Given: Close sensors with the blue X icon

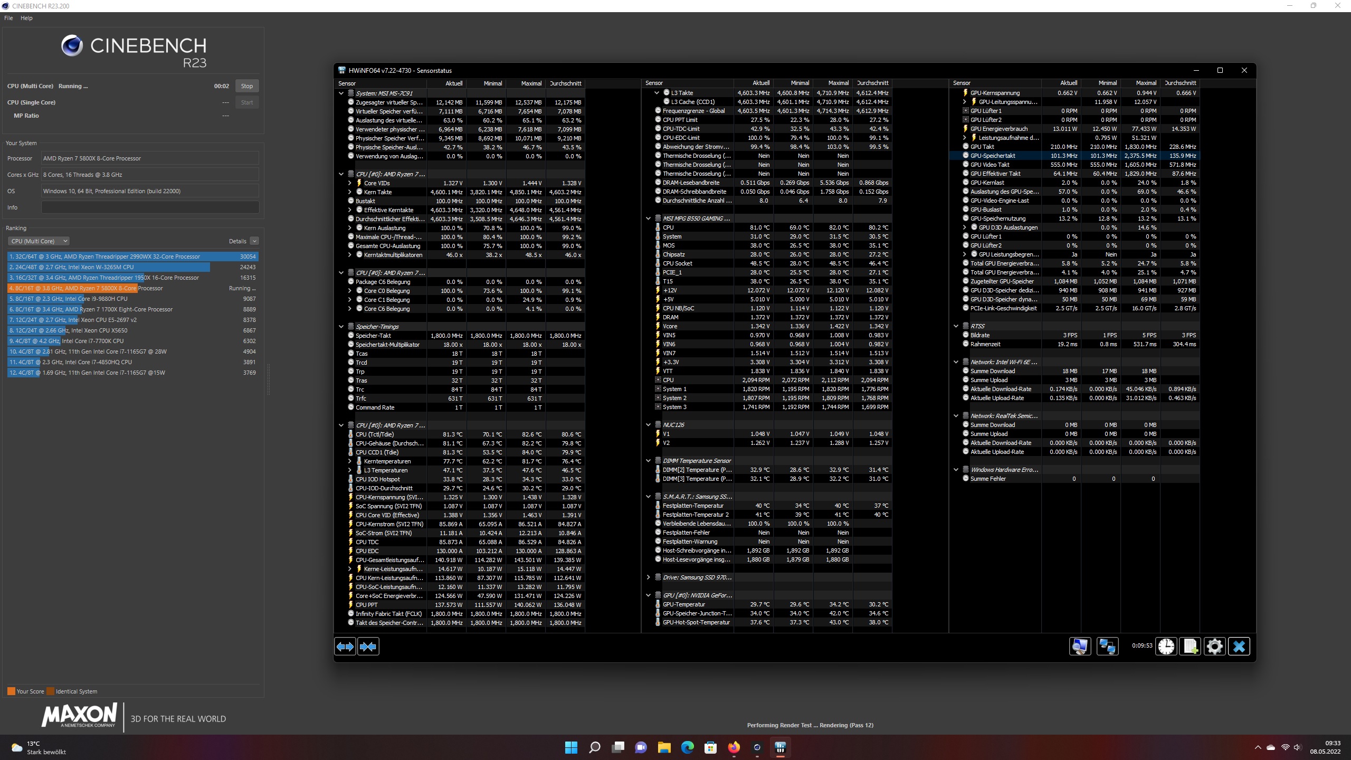Looking at the screenshot, I should point(1239,647).
